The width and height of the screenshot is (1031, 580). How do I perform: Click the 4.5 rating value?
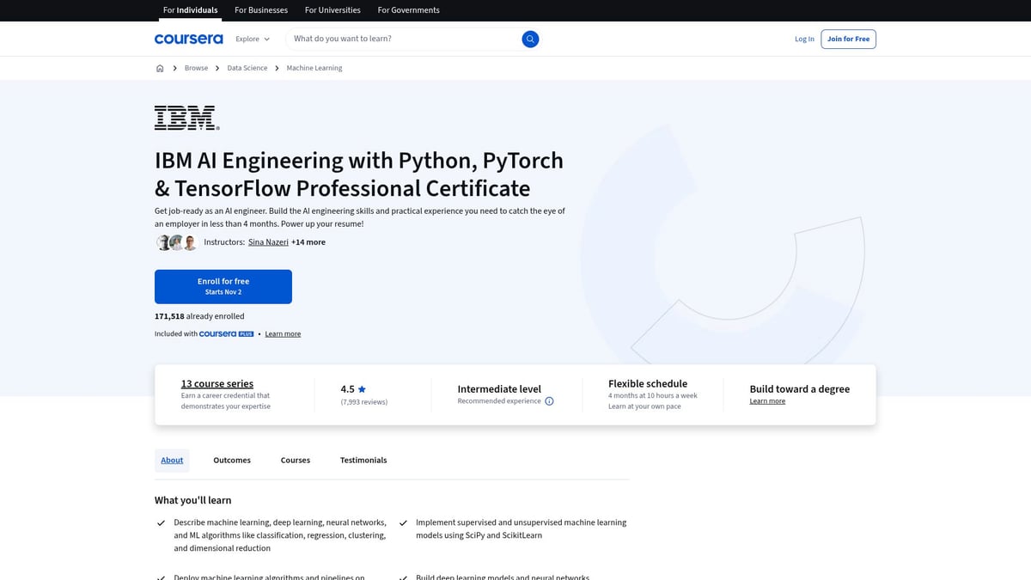tap(347, 389)
